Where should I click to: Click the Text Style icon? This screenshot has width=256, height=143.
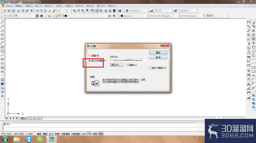coord(127,10)
